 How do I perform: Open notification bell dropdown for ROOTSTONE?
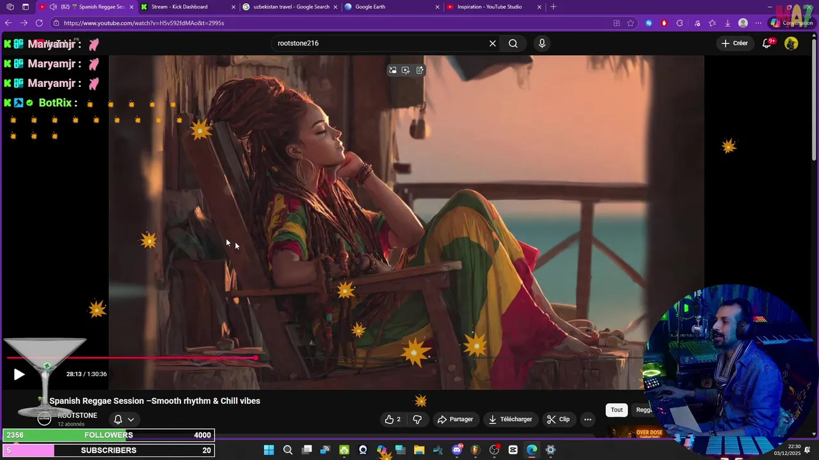(x=123, y=419)
